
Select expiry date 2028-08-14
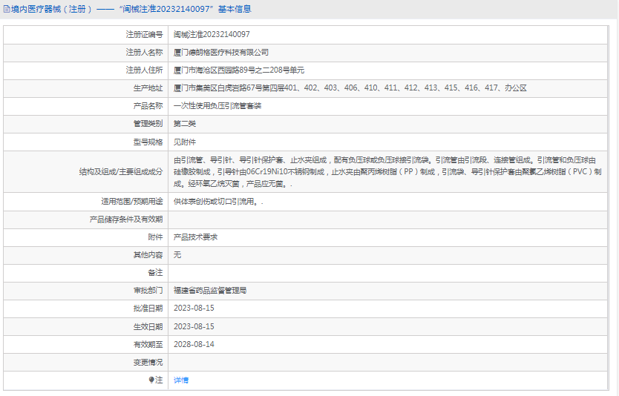pos(194,344)
